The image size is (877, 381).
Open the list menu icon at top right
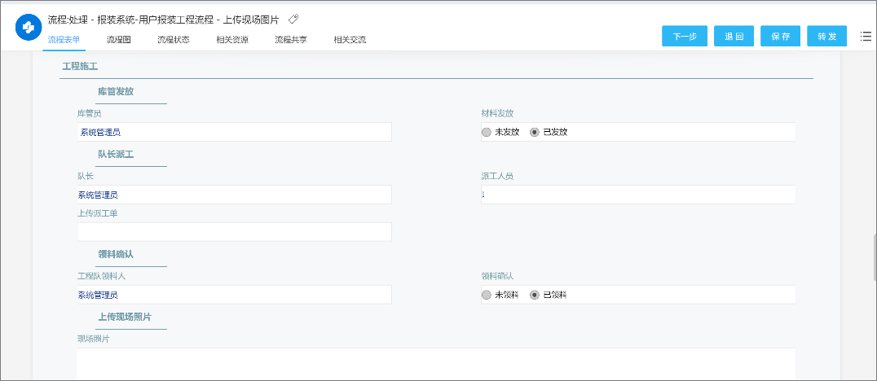tap(866, 36)
